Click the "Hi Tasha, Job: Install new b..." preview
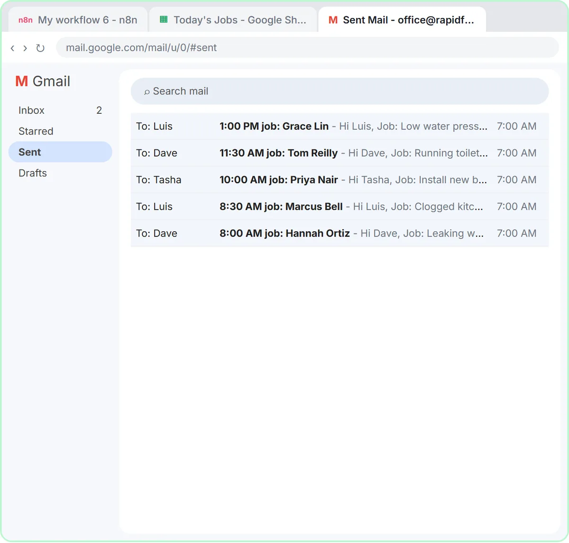The height and width of the screenshot is (543, 569). click(418, 180)
